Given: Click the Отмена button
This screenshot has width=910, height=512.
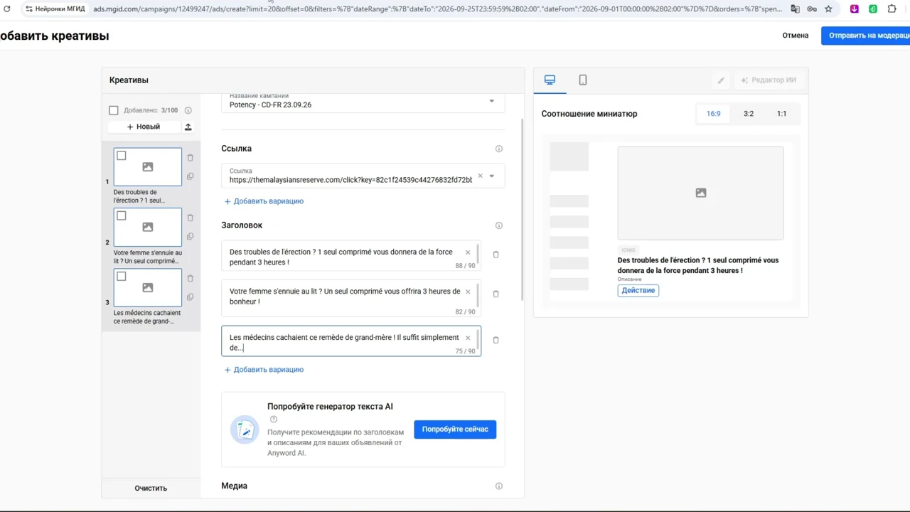Looking at the screenshot, I should click(x=796, y=36).
